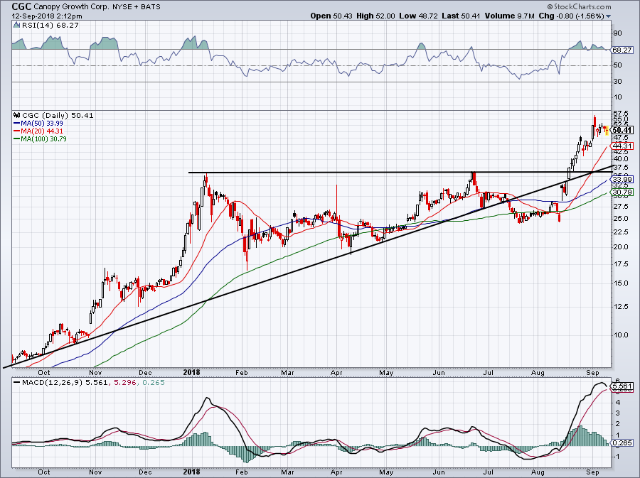The width and height of the screenshot is (640, 478).
Task: Click the Sep label under the price chart
Action: click(592, 372)
